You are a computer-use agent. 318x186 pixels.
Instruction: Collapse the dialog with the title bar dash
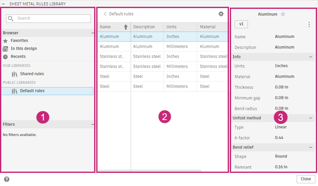point(3,4)
